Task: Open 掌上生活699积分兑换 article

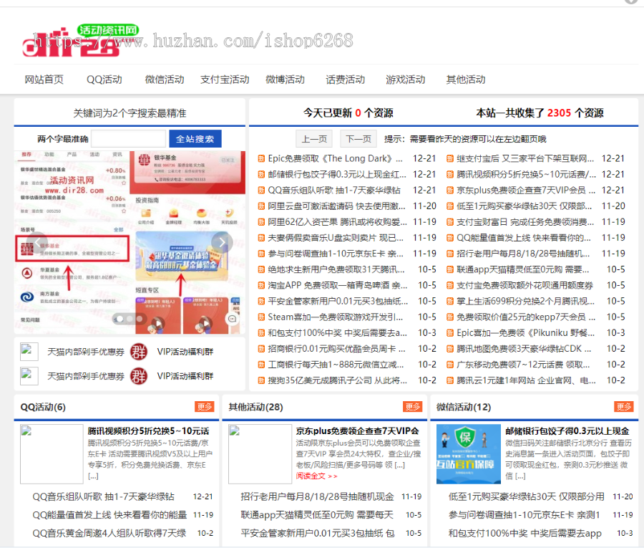Action: (525, 302)
